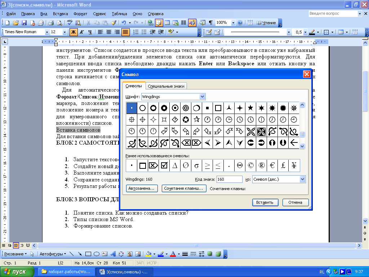Click Insert Table icon
The image size is (369, 277).
pyautogui.click(x=167, y=23)
